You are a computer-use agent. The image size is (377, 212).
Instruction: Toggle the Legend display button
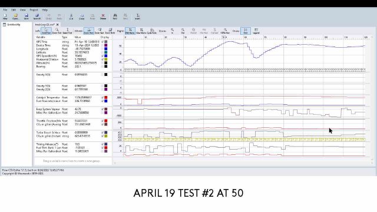pyautogui.click(x=256, y=31)
